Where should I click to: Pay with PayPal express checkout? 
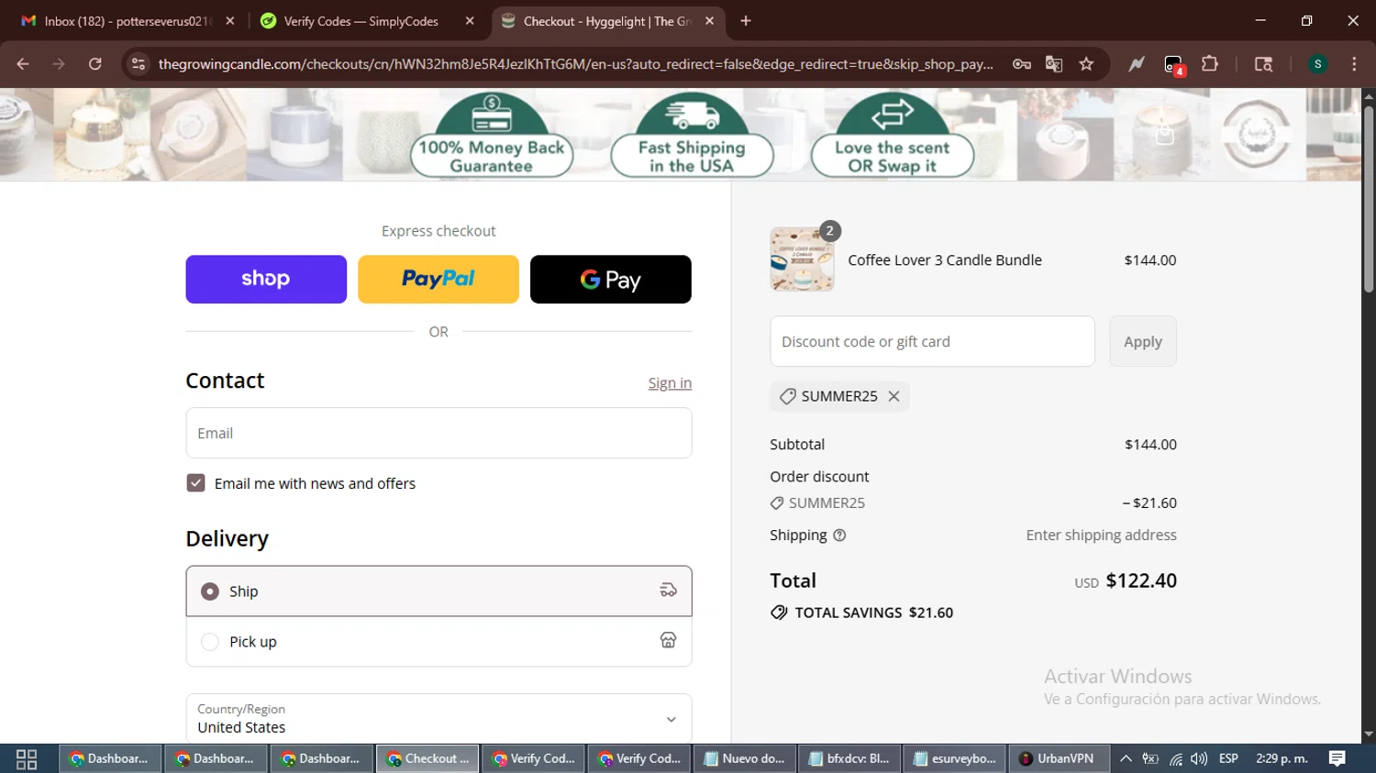pyautogui.click(x=438, y=280)
